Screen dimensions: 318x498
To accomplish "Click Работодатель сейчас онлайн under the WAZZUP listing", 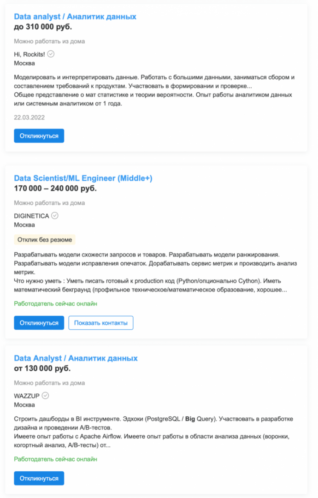I will (55, 459).
